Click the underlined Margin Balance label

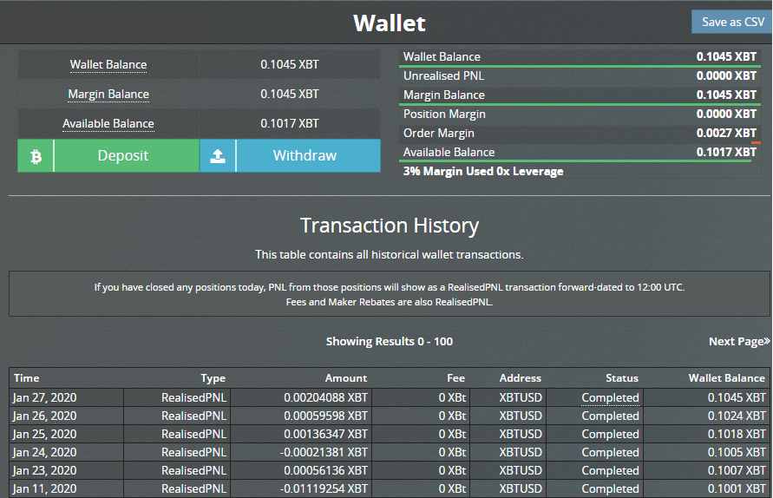[x=108, y=95]
